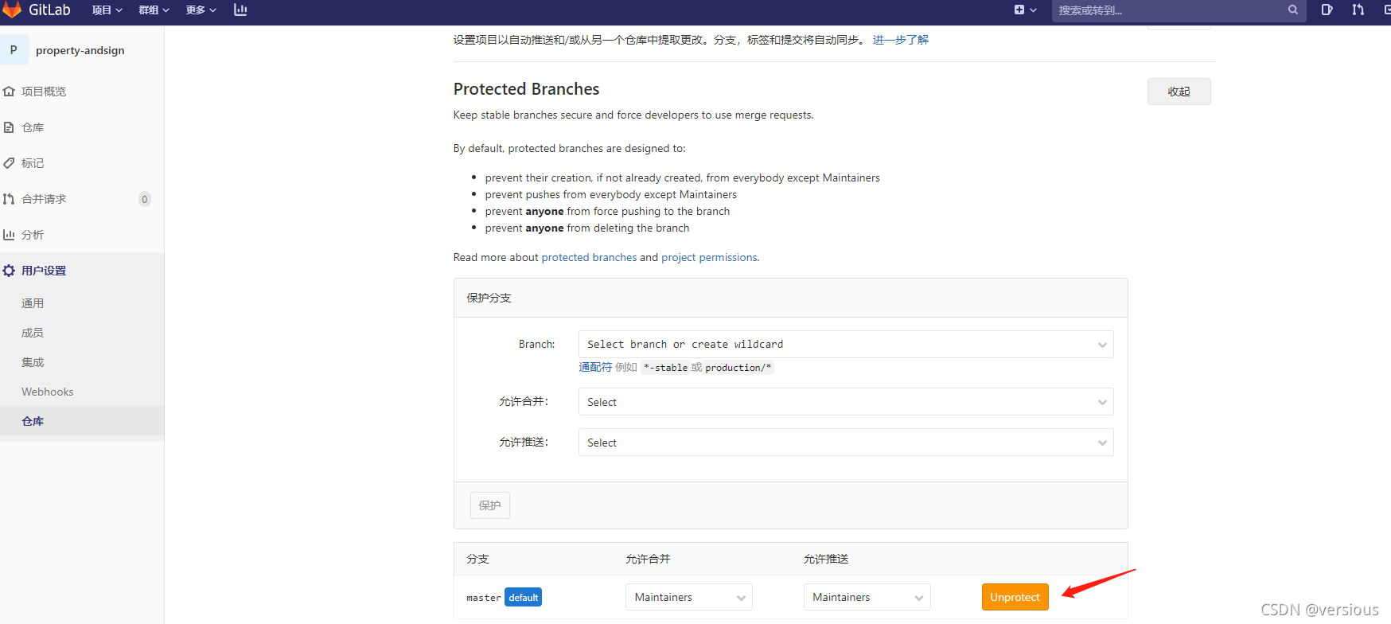This screenshot has width=1391, height=624.
Task: Go to 通用 settings in sidebar
Action: 33,303
